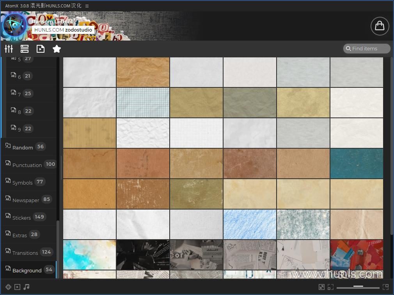Screen dimensions: 394x295
Task: Click the Punctuation count badge 100
Action: coord(50,164)
